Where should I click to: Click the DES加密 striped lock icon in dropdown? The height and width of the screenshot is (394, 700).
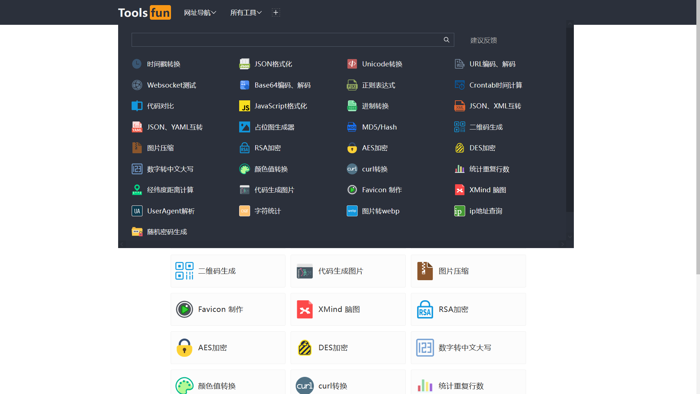click(459, 148)
